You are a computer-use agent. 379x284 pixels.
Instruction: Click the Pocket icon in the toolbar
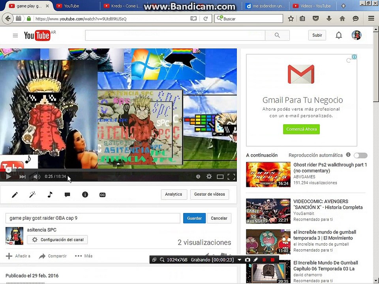coord(315,19)
